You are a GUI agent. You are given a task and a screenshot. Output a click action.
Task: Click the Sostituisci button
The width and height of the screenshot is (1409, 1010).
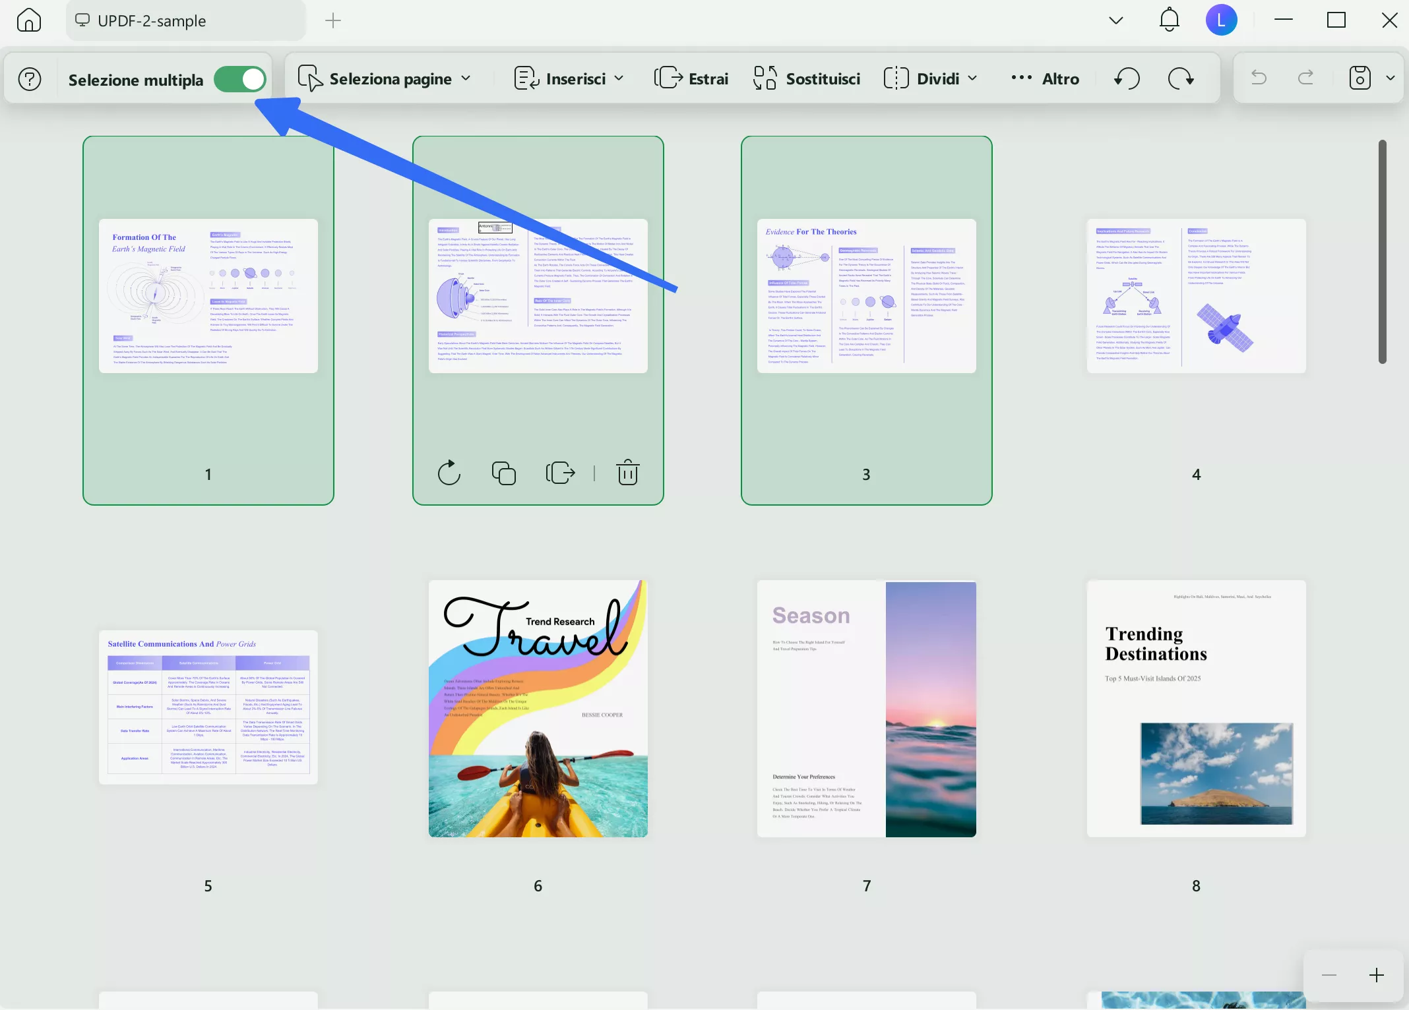point(806,78)
